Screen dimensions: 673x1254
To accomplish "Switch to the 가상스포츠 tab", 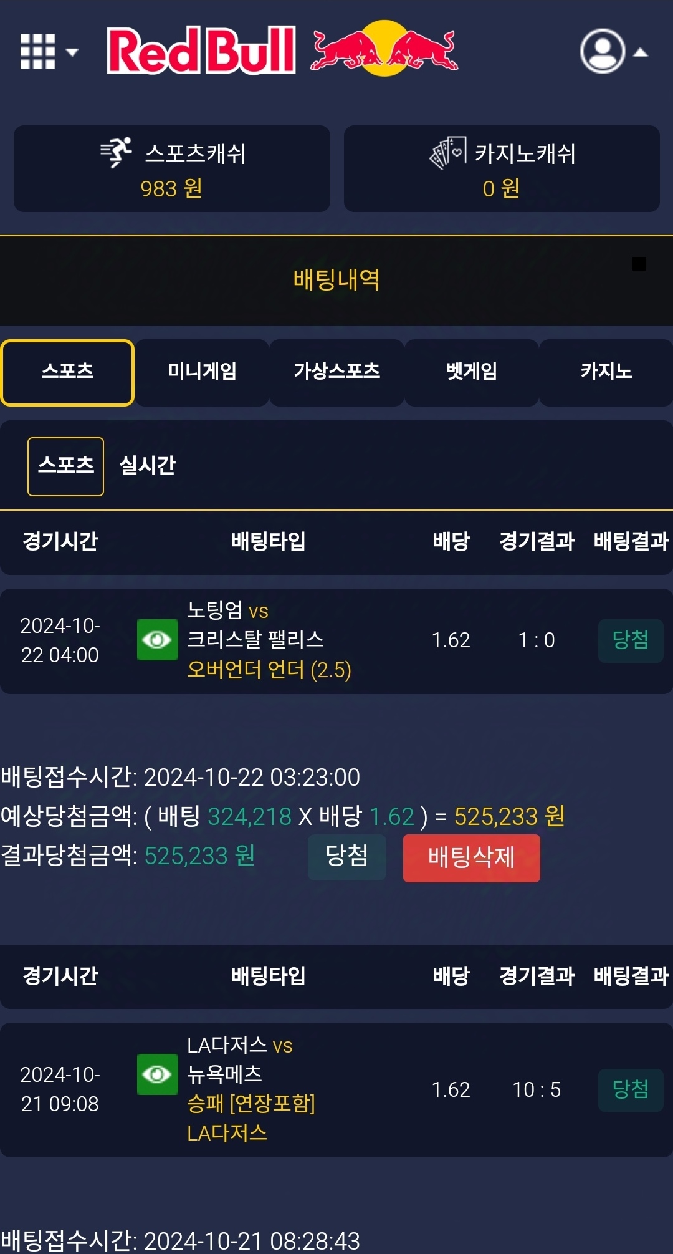I will [x=336, y=372].
